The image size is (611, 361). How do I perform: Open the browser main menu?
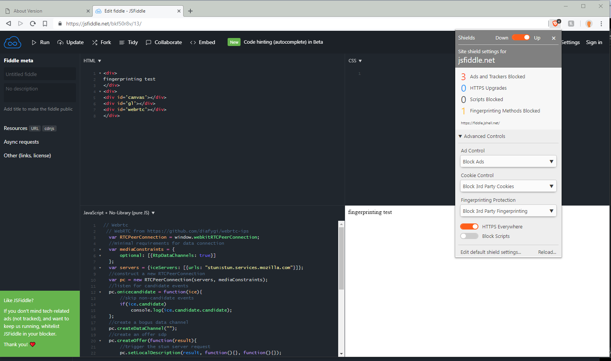coord(601,24)
